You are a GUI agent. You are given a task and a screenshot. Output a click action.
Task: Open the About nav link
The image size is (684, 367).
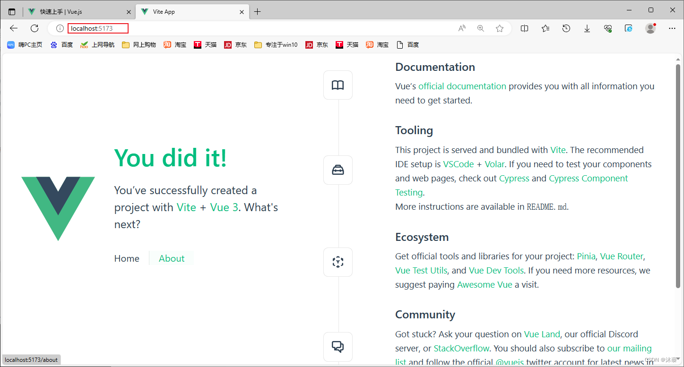click(x=172, y=258)
